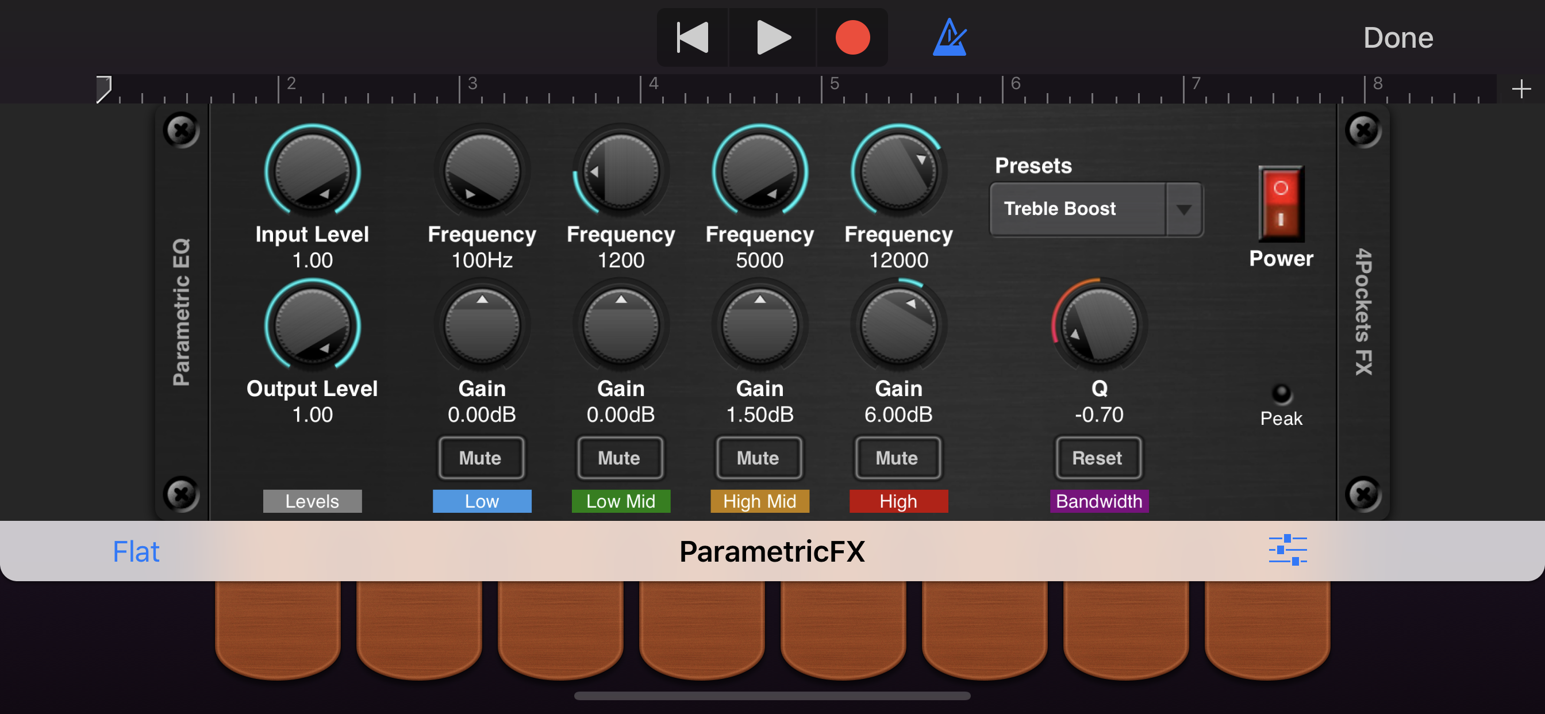
Task: Expand the Presets dropdown arrow
Action: [x=1183, y=209]
